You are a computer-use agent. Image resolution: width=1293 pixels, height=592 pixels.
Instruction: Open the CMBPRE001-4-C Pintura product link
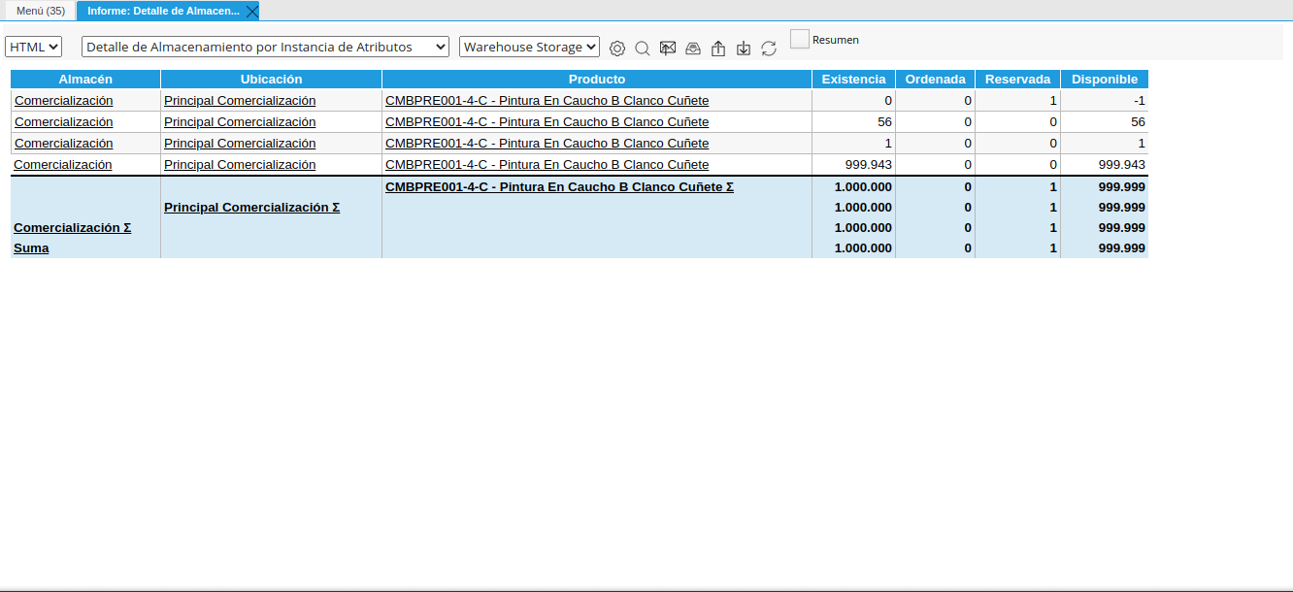547,100
